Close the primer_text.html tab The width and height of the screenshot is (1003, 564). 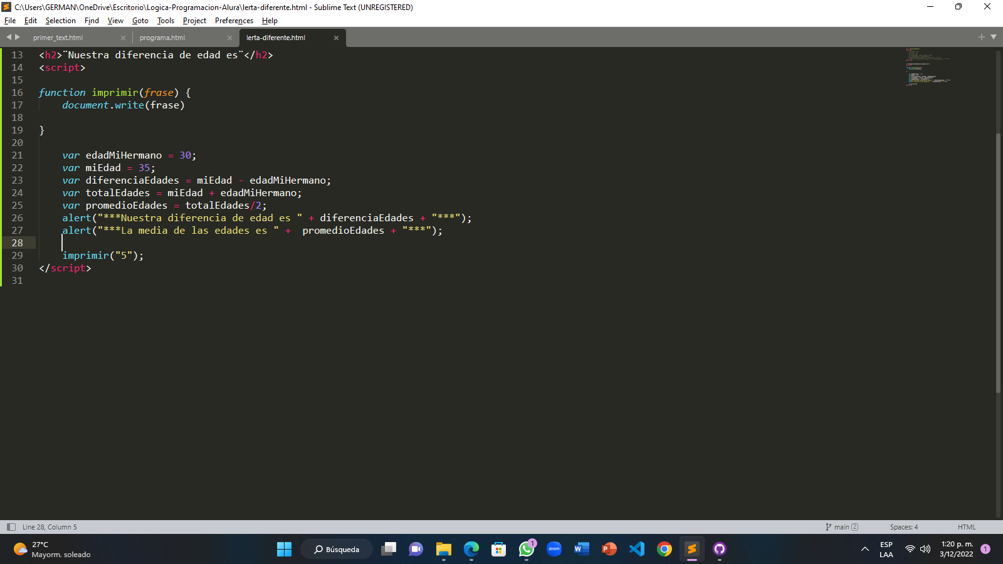point(123,38)
